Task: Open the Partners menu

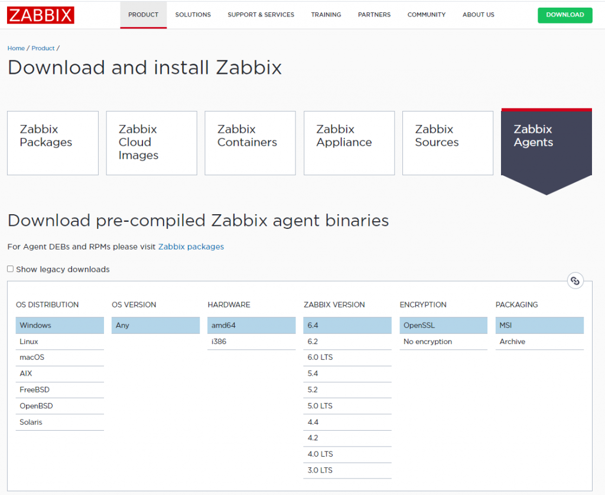Action: pyautogui.click(x=374, y=15)
